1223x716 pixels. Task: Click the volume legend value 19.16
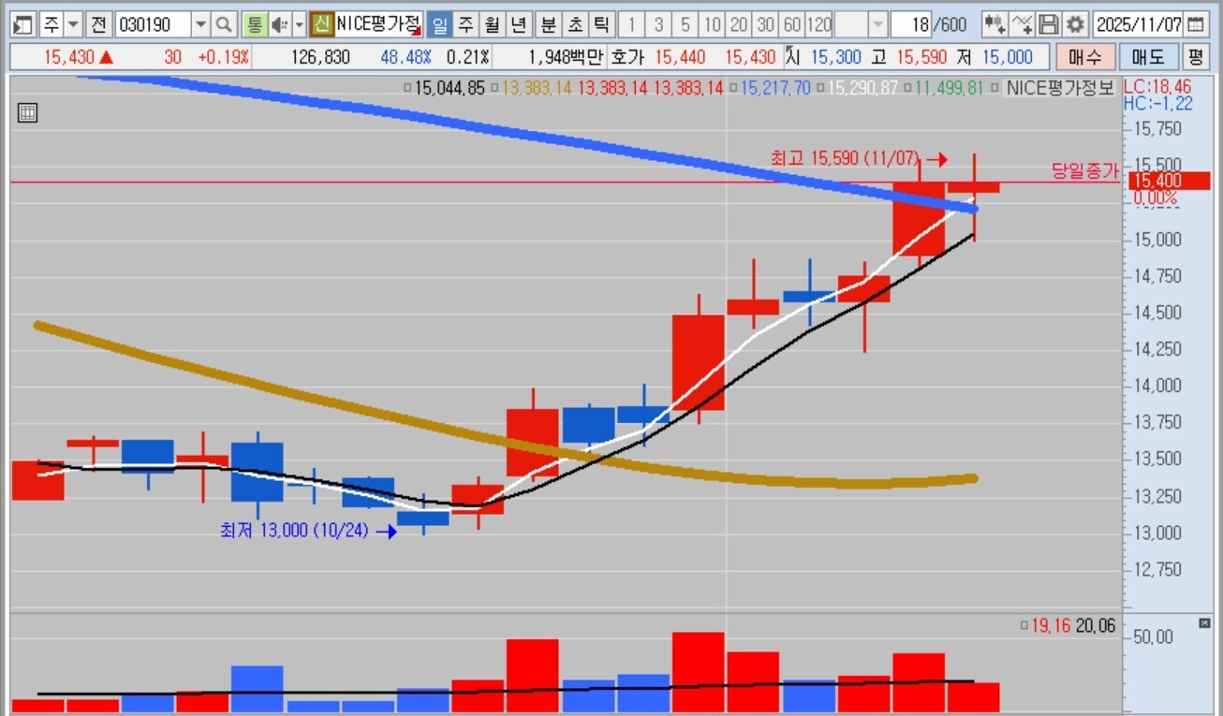[x=1052, y=626]
